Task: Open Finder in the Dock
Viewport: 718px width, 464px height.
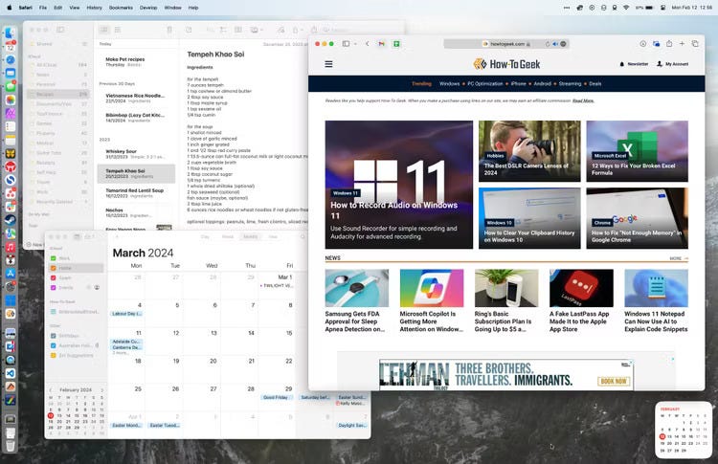Action: pyautogui.click(x=11, y=33)
